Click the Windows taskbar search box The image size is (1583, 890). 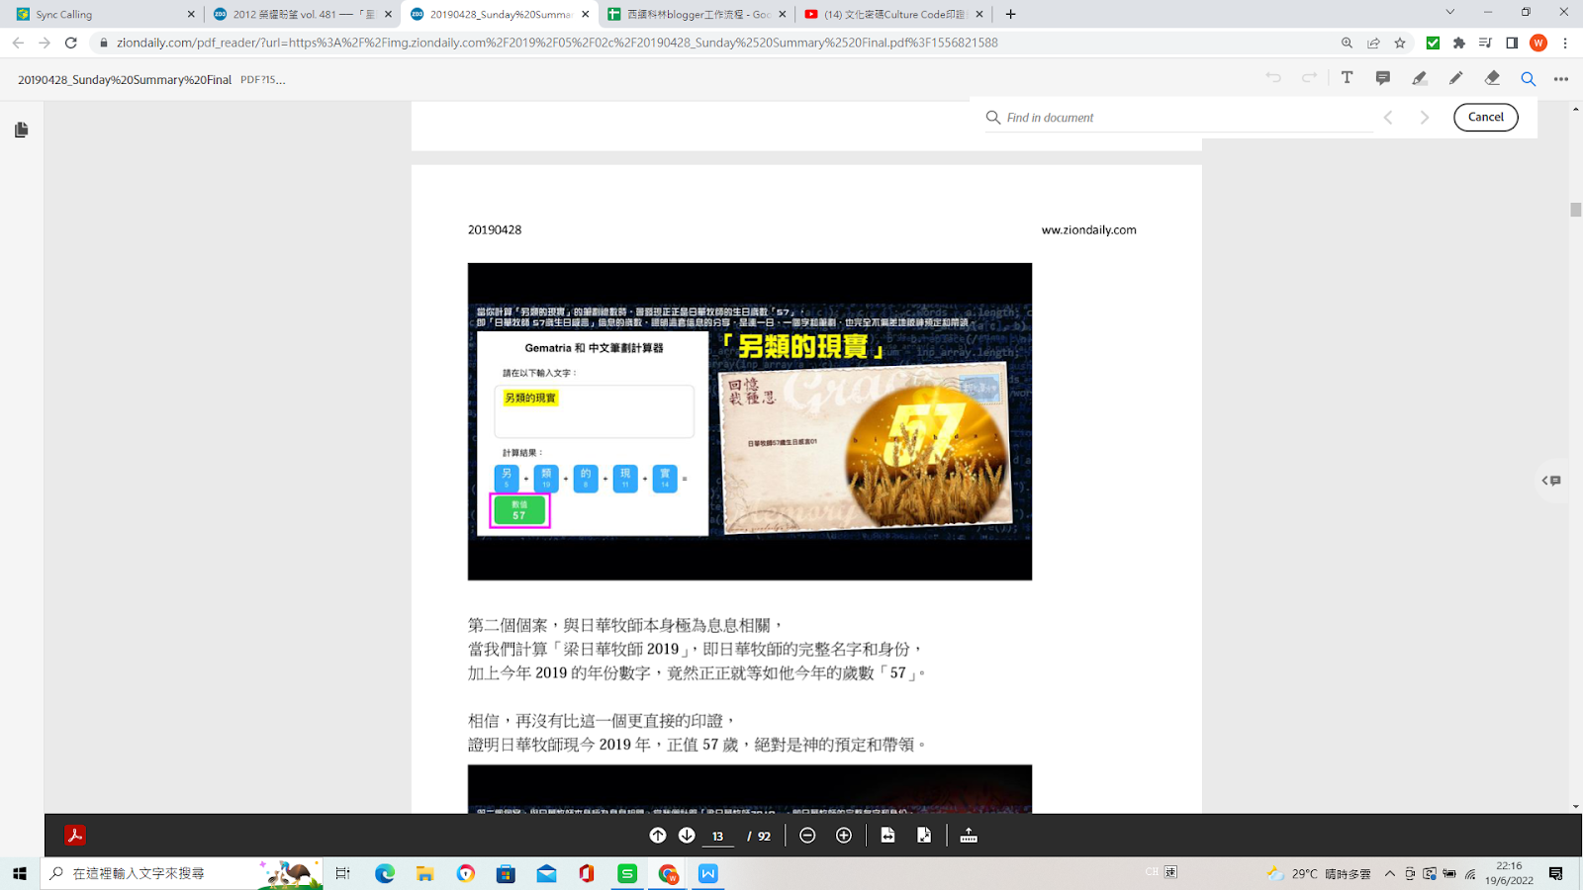(182, 873)
